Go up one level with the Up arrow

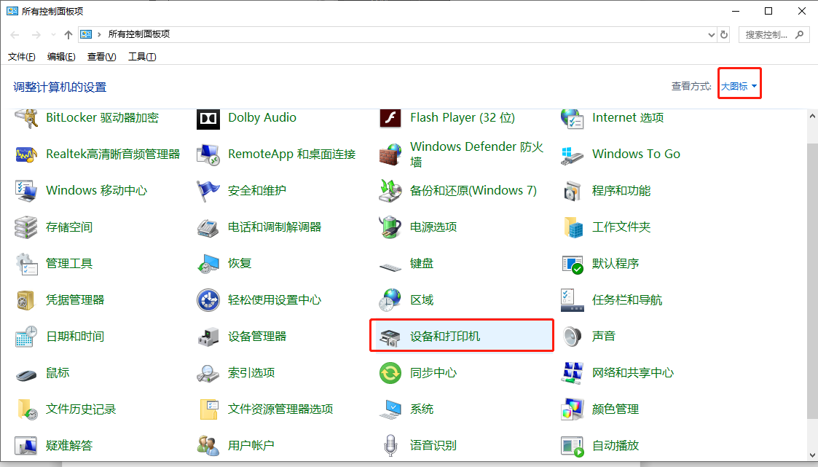click(68, 35)
